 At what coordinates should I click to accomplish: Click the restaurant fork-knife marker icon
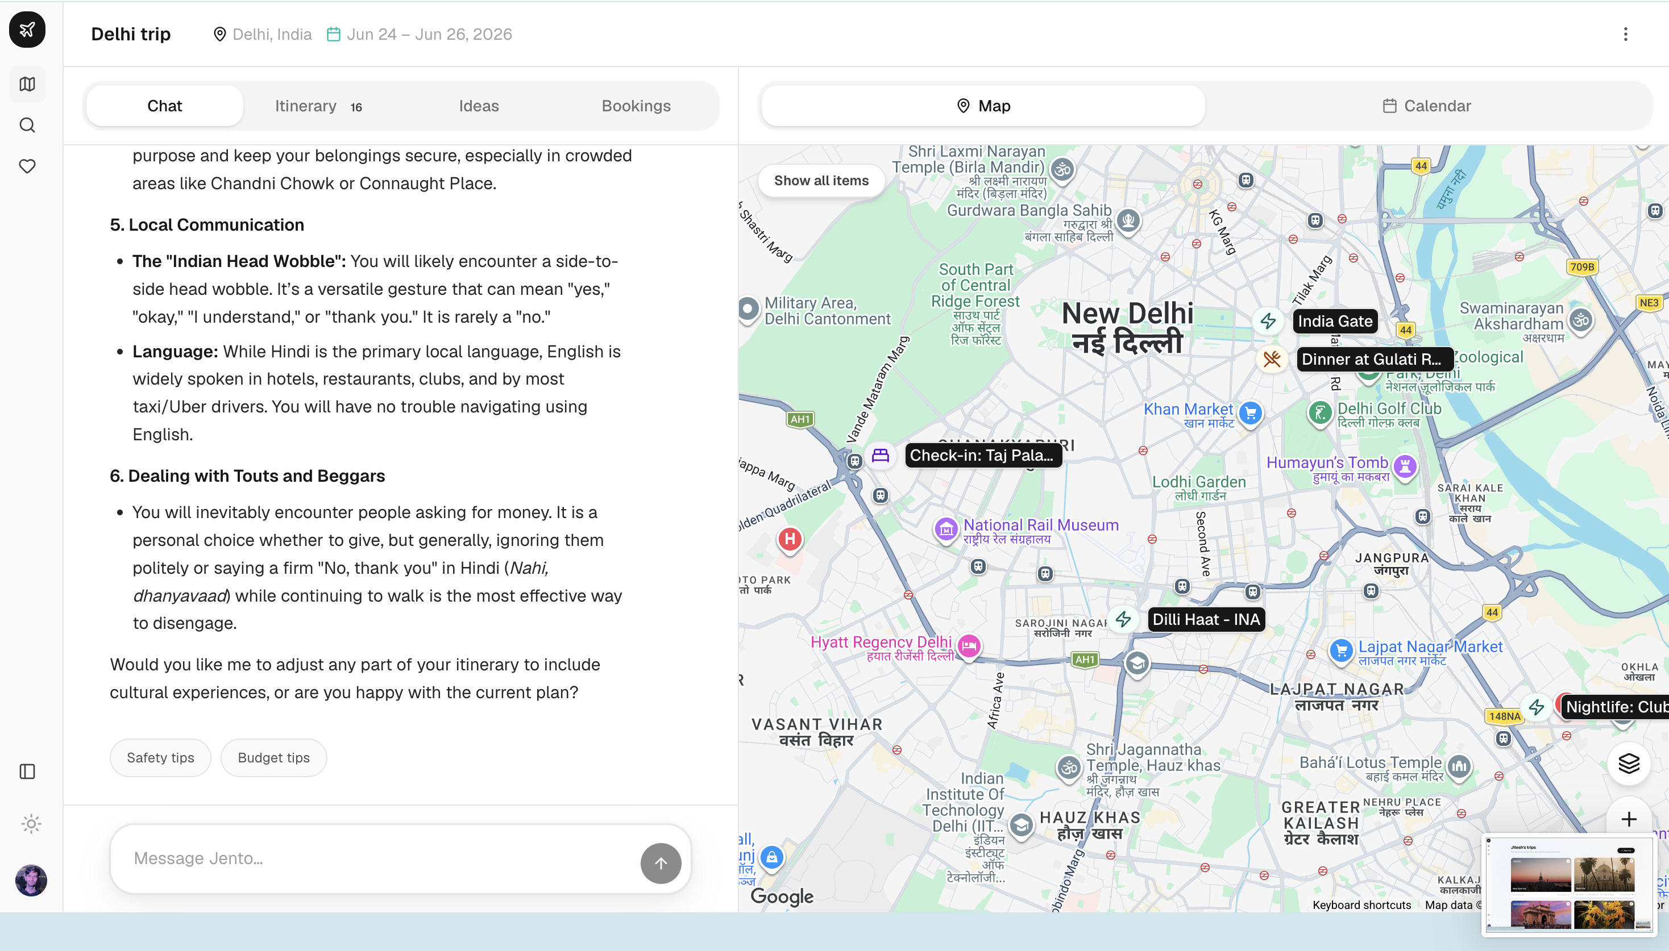click(1272, 358)
